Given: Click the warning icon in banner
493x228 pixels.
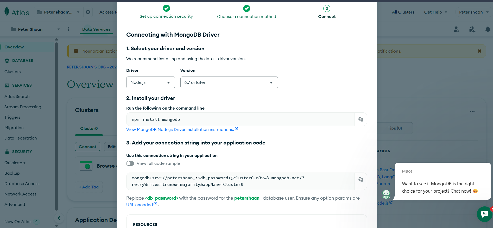Looking at the screenshot, I should click(76, 51).
